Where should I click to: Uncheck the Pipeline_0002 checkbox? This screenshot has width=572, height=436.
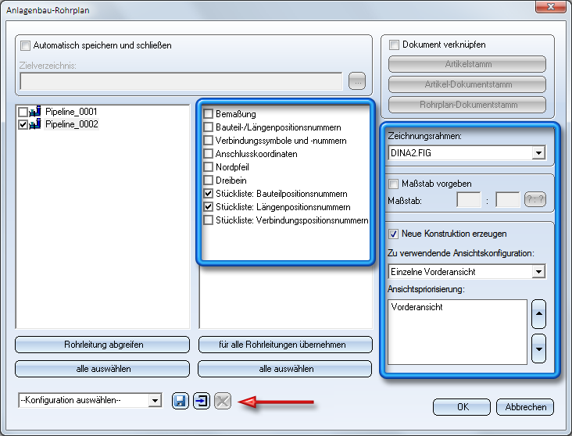pos(23,124)
